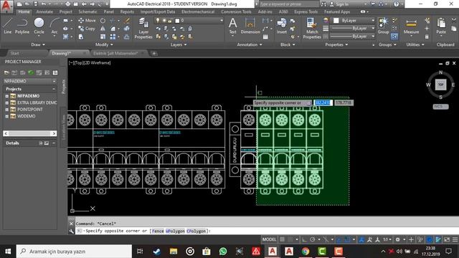Select the Circle tool
Screen dimensions: 459x258
tap(39, 26)
